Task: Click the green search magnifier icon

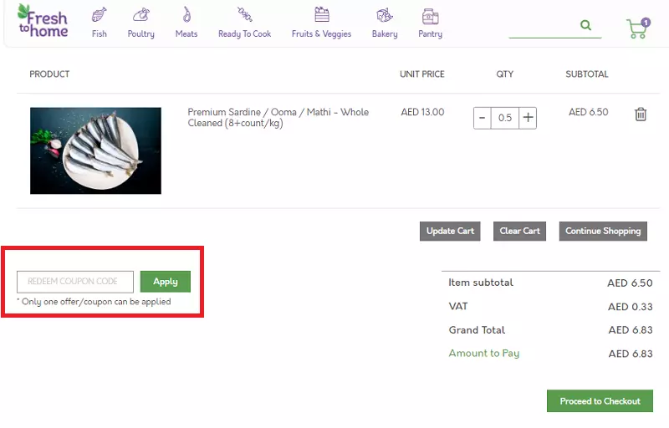Action: tap(586, 25)
